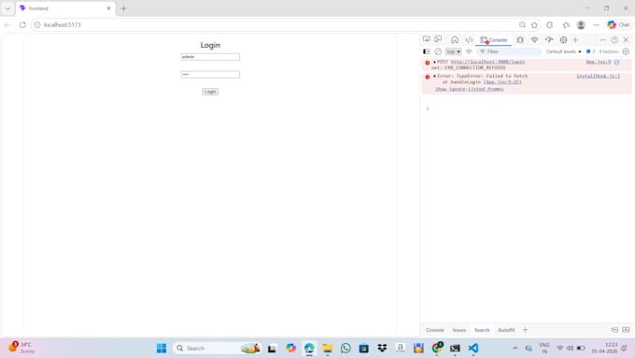Open the Default levels dropdown
635x358 pixels.
(x=563, y=51)
